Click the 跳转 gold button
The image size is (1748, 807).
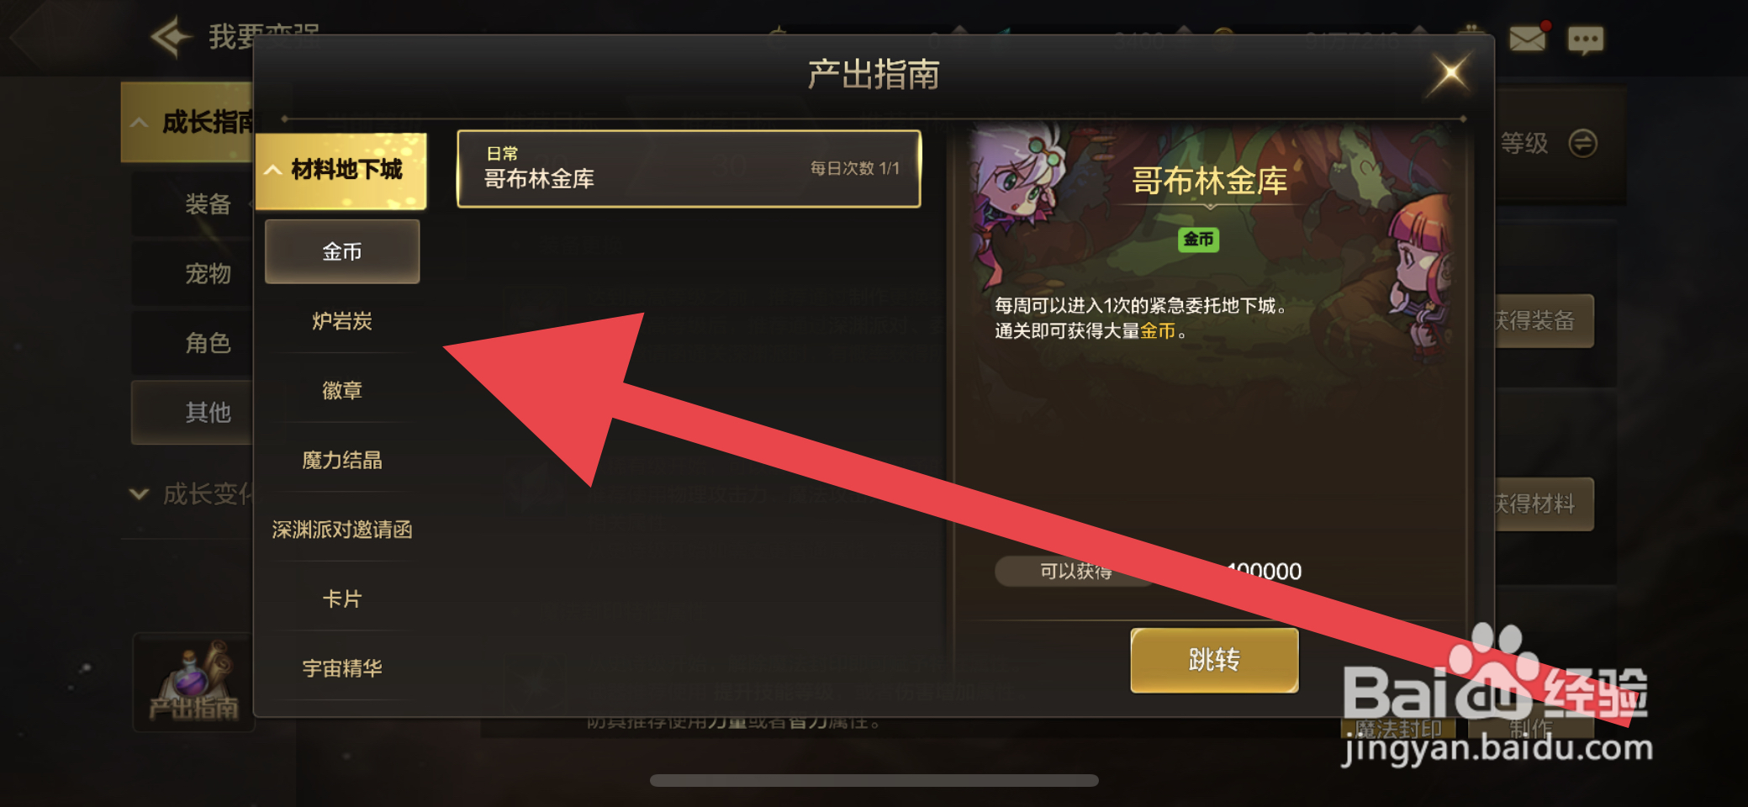click(x=1214, y=660)
